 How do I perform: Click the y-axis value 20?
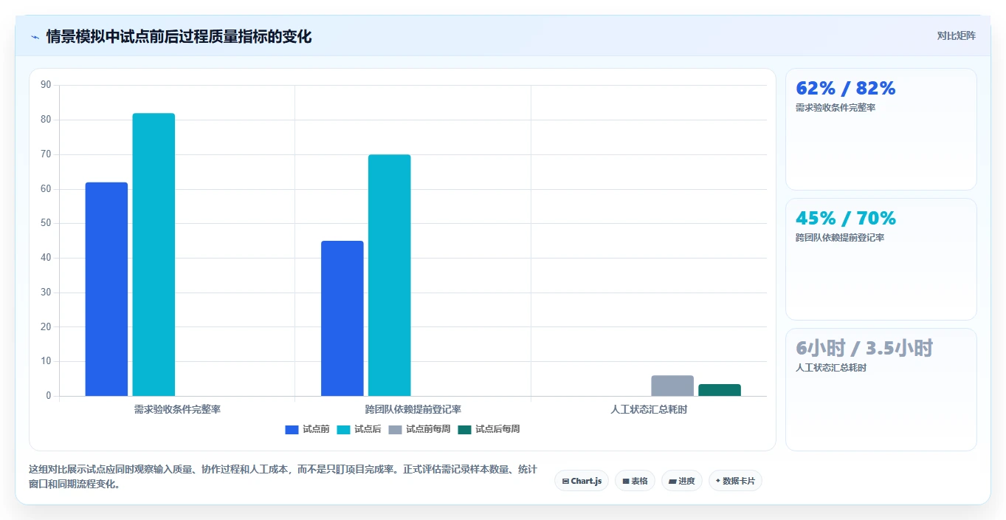pyautogui.click(x=46, y=327)
